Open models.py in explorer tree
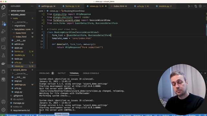The height and width of the screenshot is (116, 207). (x=20, y=55)
